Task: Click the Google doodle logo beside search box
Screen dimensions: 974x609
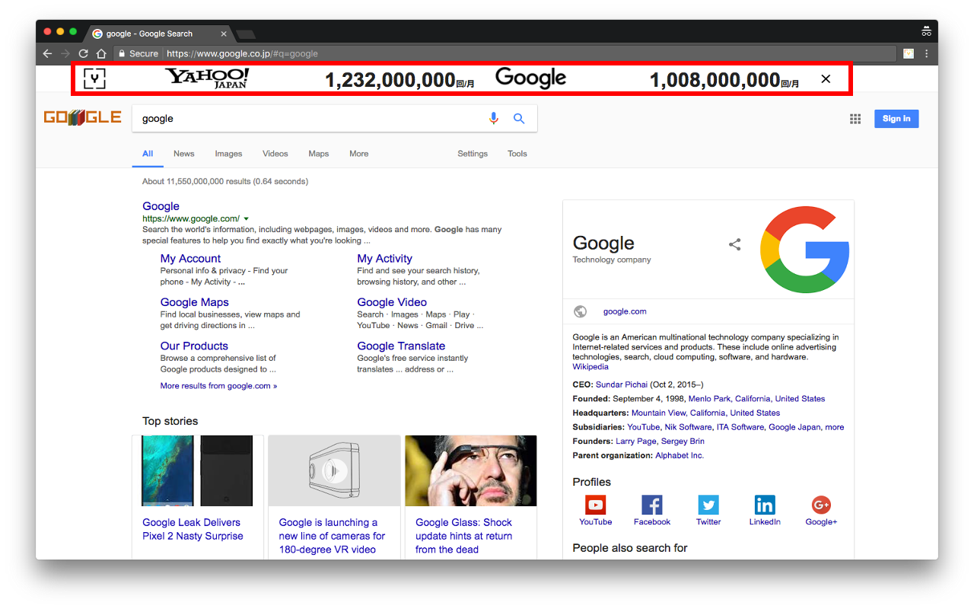Action: (x=82, y=117)
